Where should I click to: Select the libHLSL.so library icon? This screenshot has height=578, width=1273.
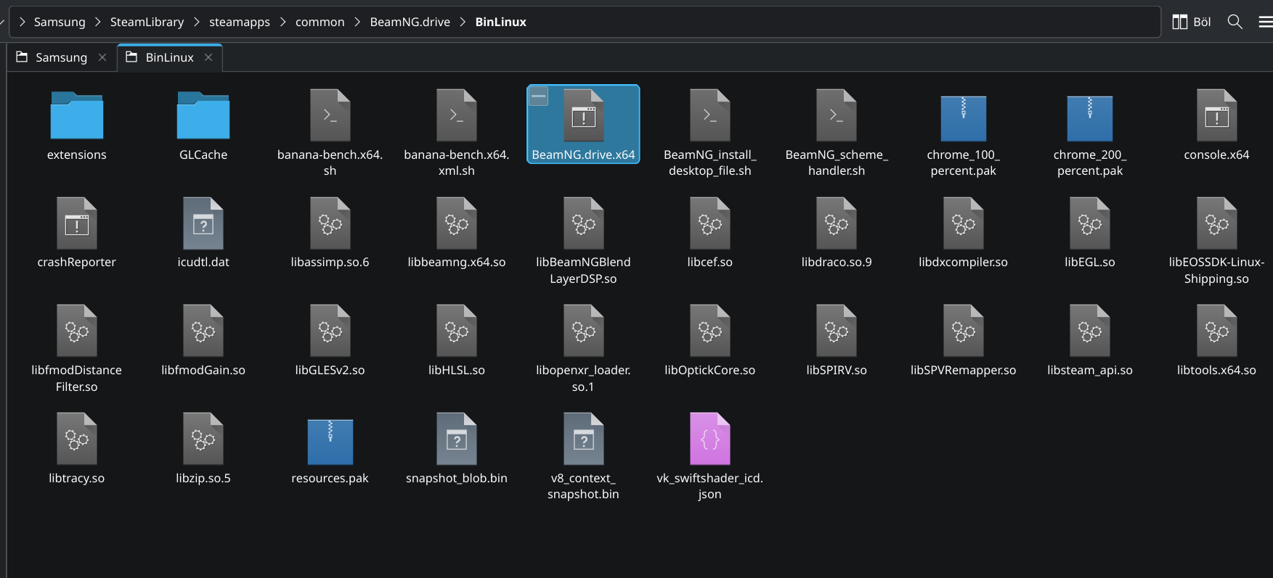(x=457, y=331)
